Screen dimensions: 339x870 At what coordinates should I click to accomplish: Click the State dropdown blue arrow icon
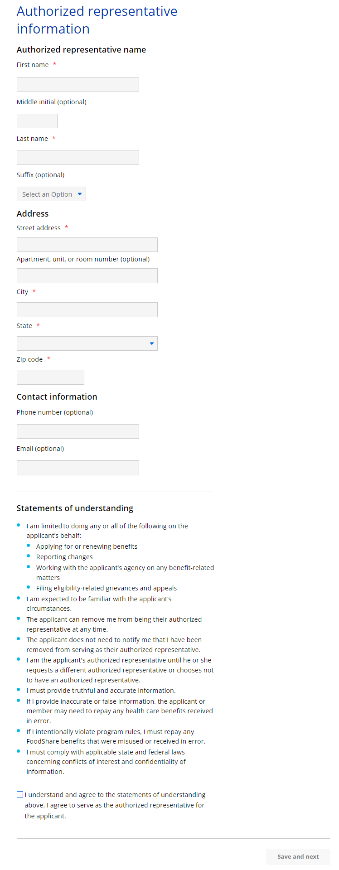coord(152,343)
